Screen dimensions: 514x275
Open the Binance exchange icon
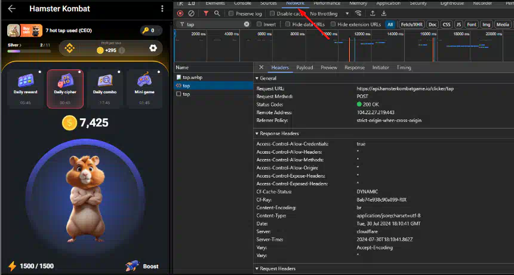[x=69, y=48]
